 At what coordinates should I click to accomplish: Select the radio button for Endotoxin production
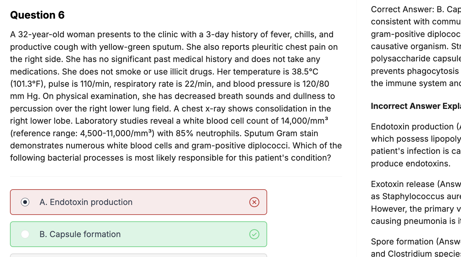coord(25,202)
